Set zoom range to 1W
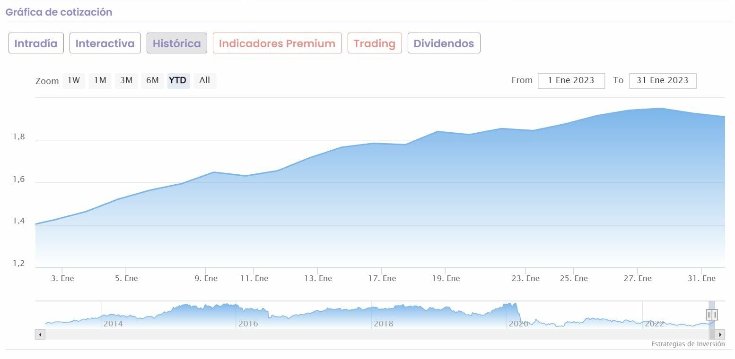The height and width of the screenshot is (359, 735). [x=74, y=80]
